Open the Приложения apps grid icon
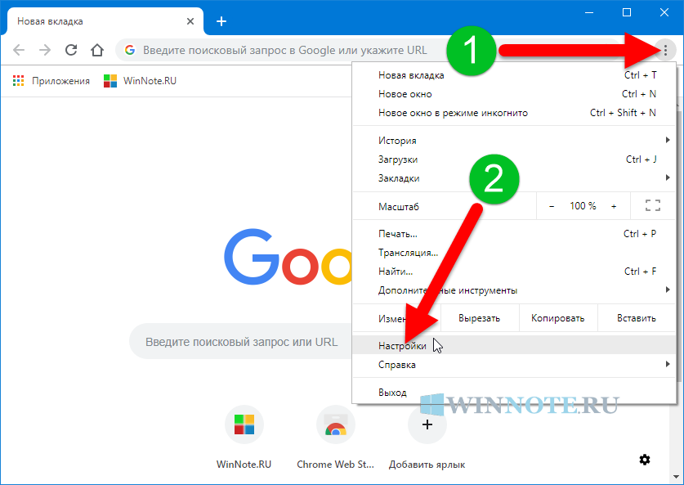684x485 pixels. 18,81
